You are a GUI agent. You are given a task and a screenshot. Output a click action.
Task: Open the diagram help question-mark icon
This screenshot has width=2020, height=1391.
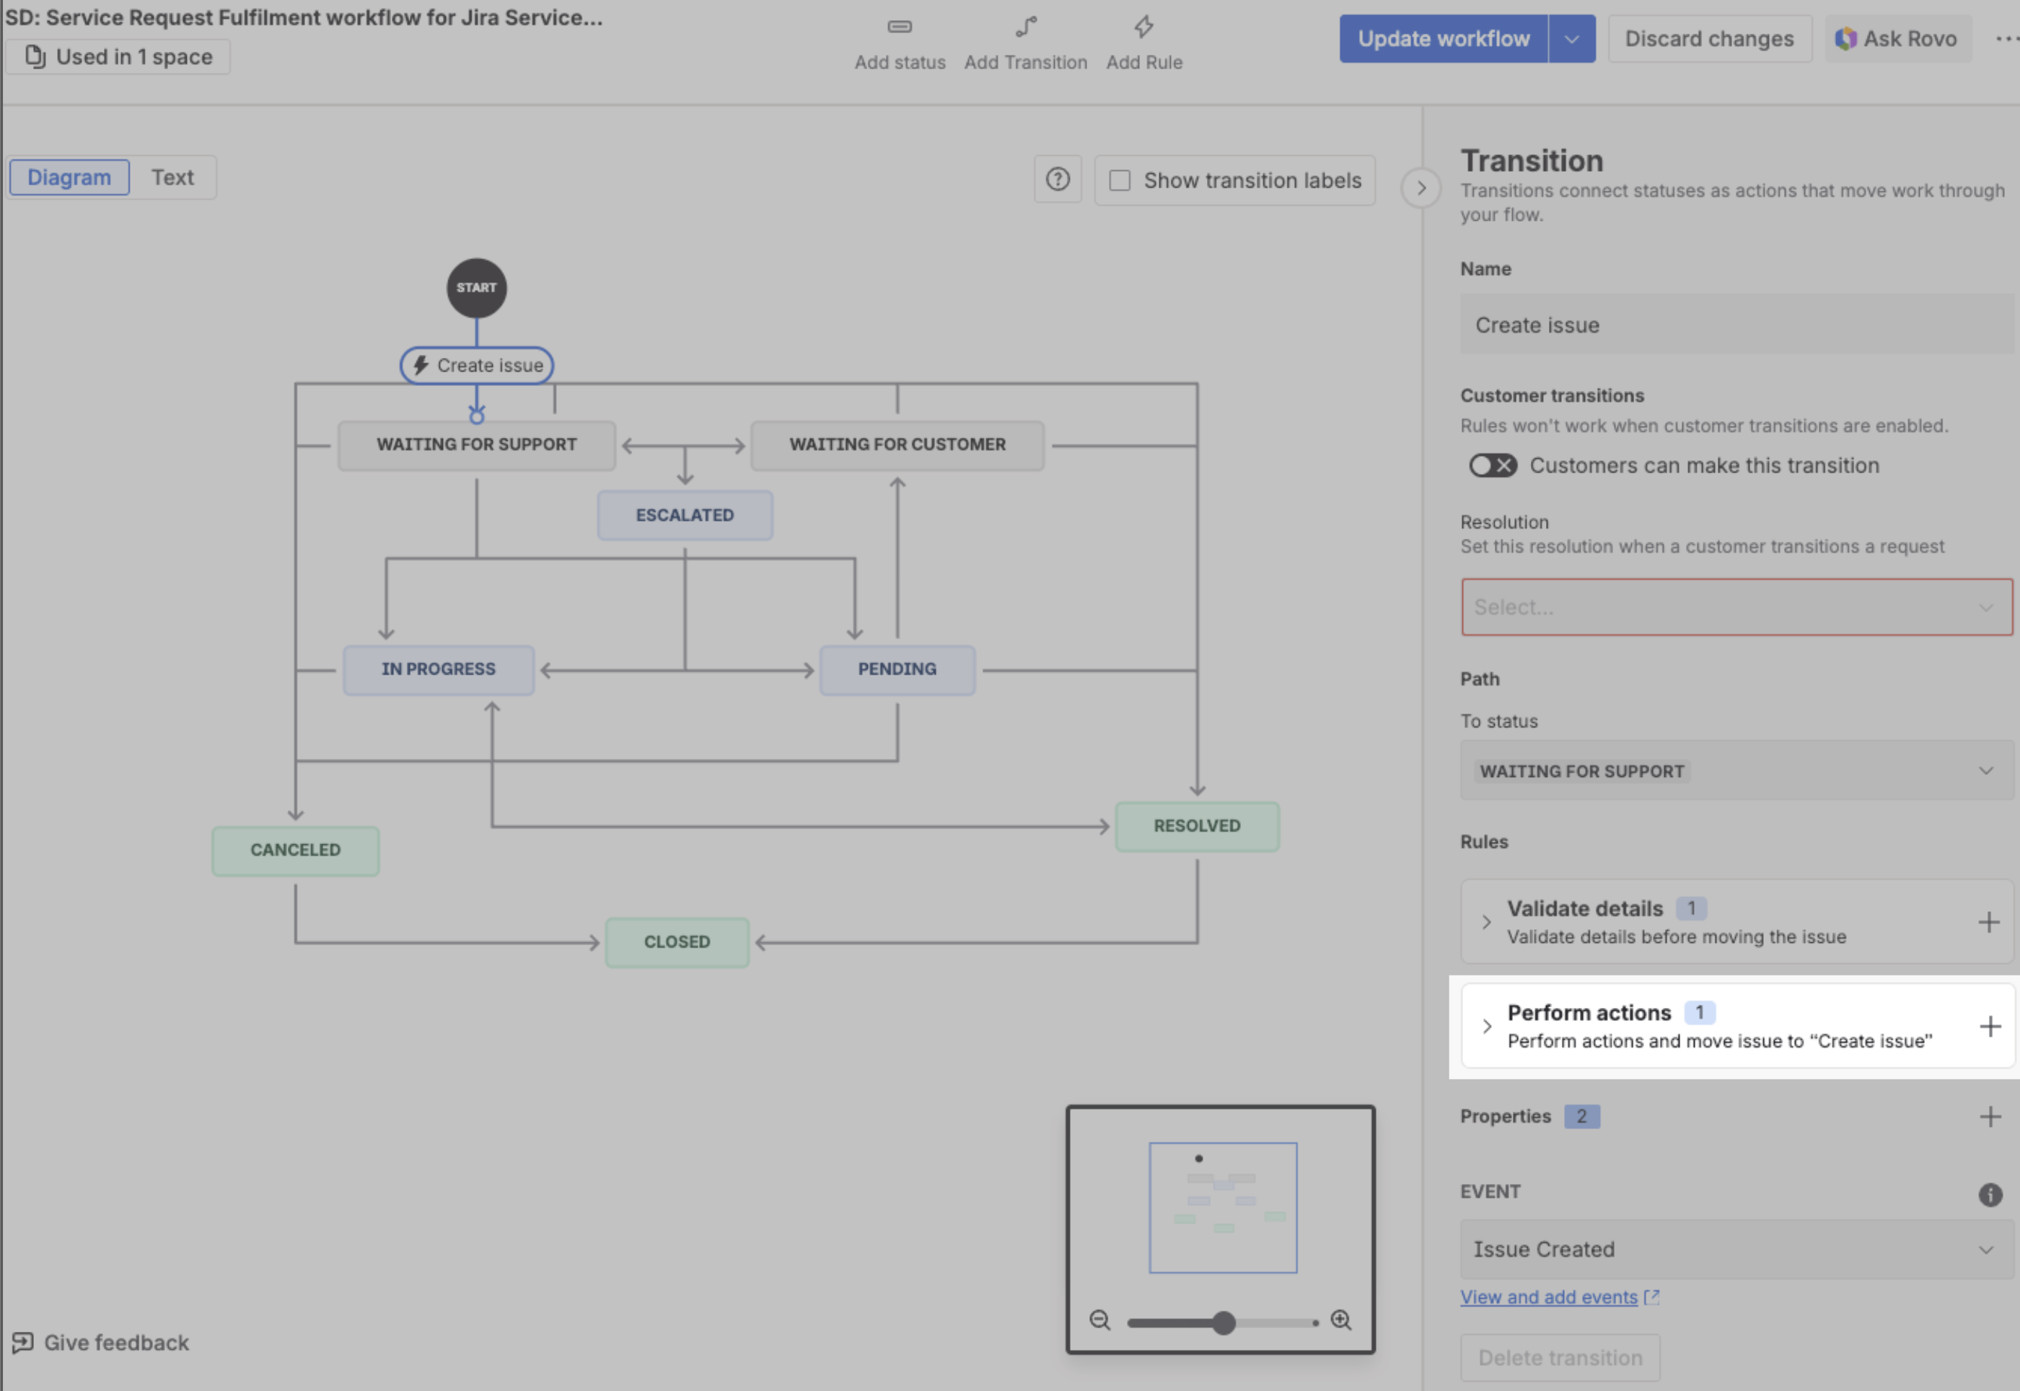pos(1057,180)
